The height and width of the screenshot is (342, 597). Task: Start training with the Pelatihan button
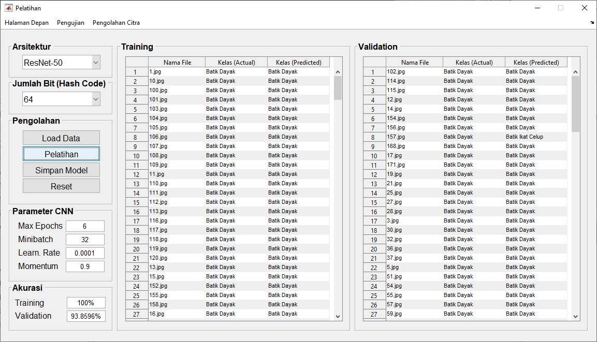[61, 154]
